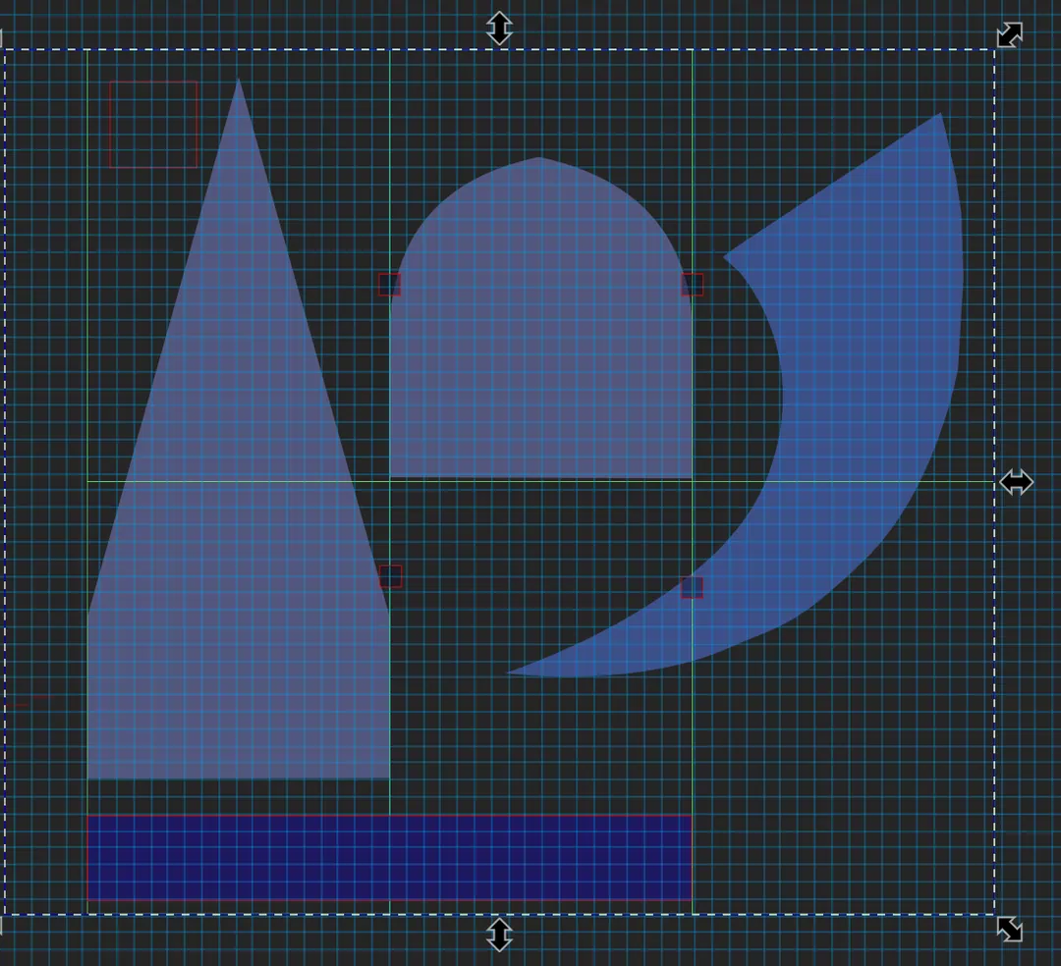
Task: Click small red node beside triangle shape's right edge
Action: (390, 576)
